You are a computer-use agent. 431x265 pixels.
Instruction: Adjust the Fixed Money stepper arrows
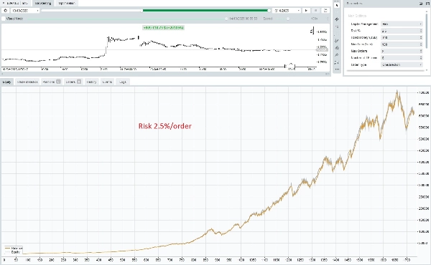coord(421,37)
